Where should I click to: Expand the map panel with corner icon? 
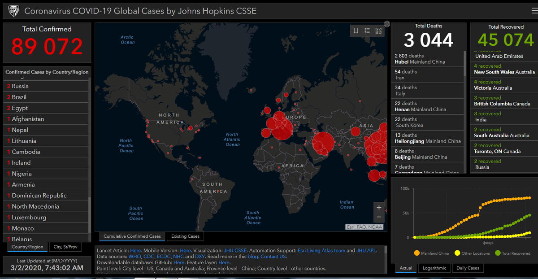point(387,24)
